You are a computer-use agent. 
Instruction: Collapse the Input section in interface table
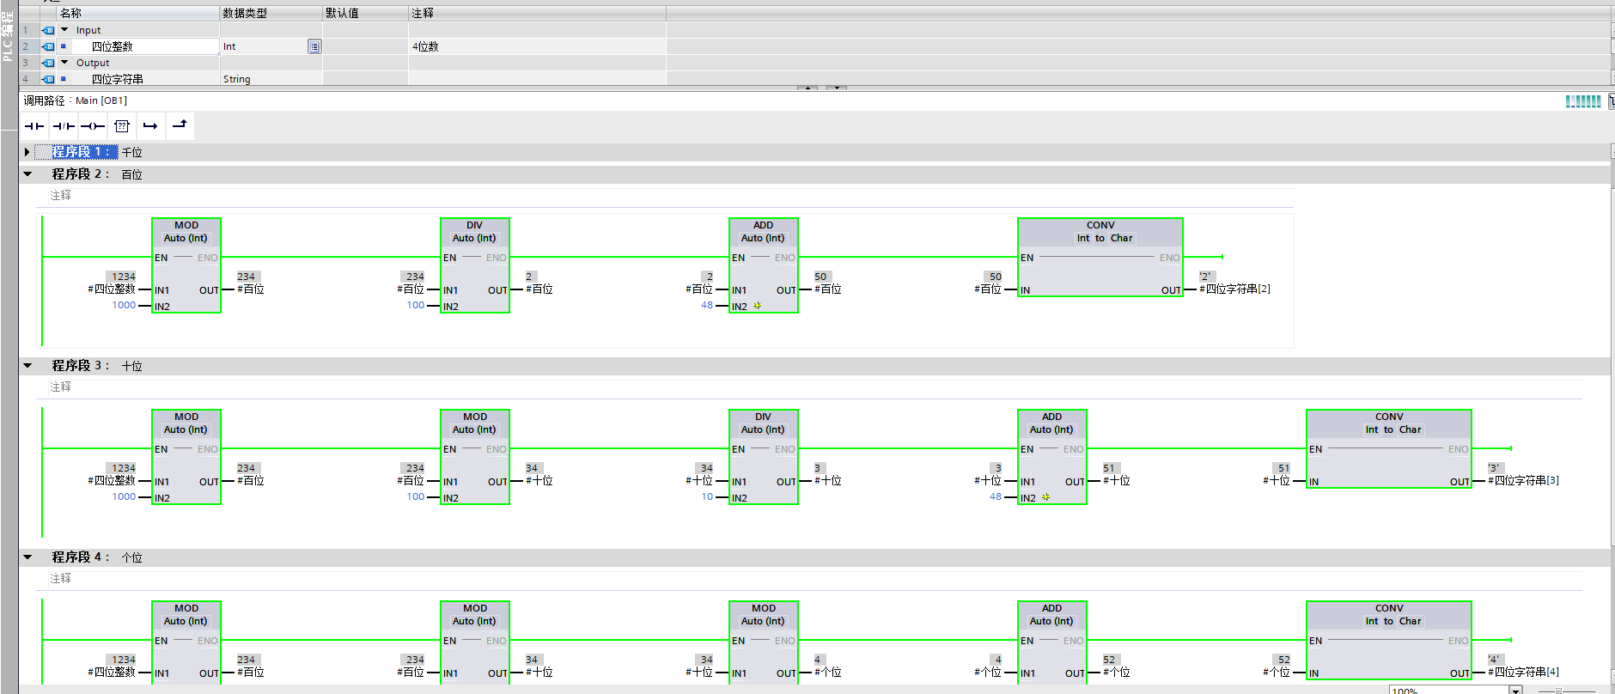[64, 30]
